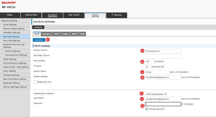The height and width of the screenshot is (117, 216).
Task: Click the Password input box
Action: [163, 104]
